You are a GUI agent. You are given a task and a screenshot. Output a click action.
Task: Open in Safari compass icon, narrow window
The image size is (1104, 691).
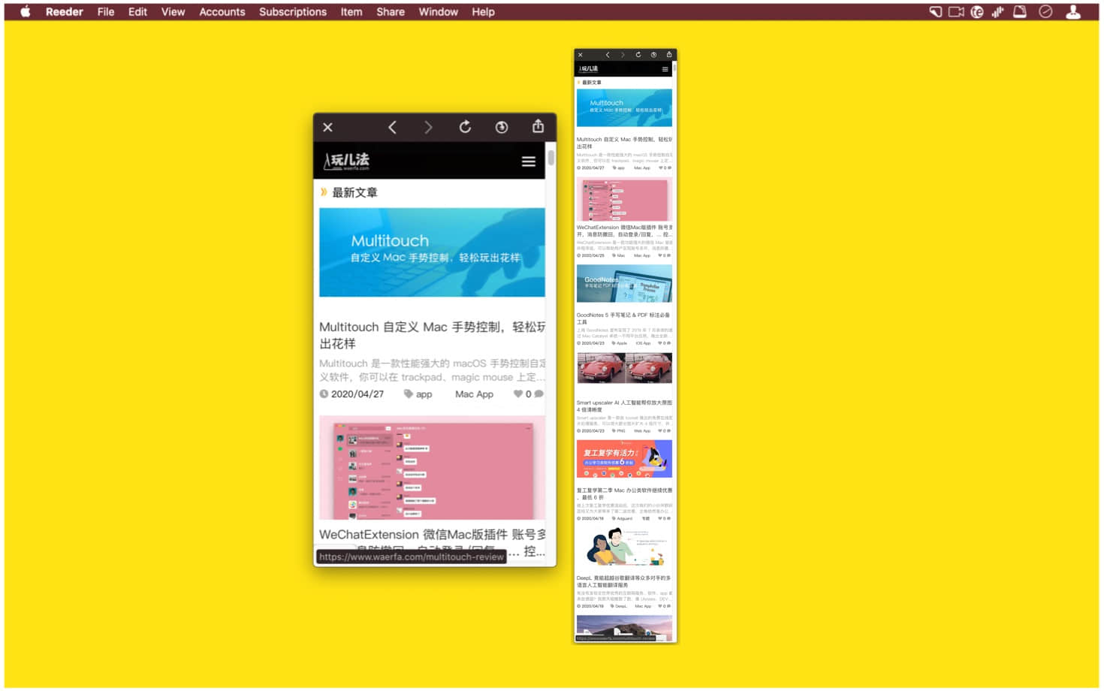pyautogui.click(x=653, y=55)
